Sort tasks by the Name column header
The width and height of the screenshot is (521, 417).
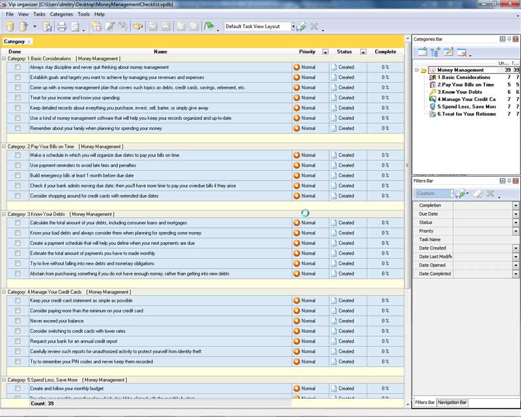(x=160, y=51)
